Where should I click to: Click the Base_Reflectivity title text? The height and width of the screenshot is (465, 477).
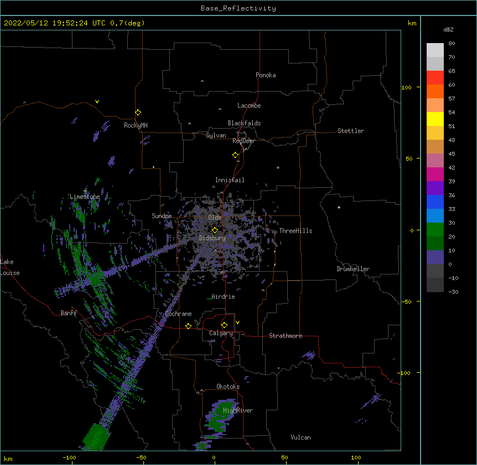tap(239, 8)
